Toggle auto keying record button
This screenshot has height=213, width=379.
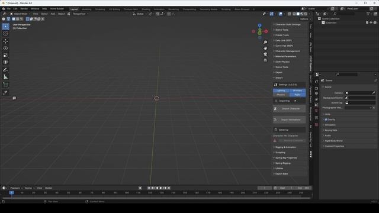point(140,188)
